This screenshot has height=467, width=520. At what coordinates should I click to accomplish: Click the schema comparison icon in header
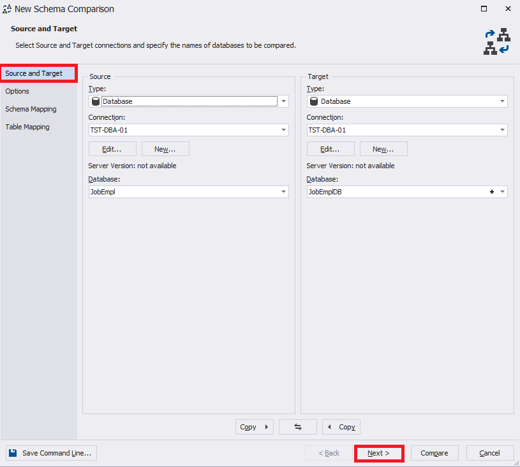tap(497, 41)
